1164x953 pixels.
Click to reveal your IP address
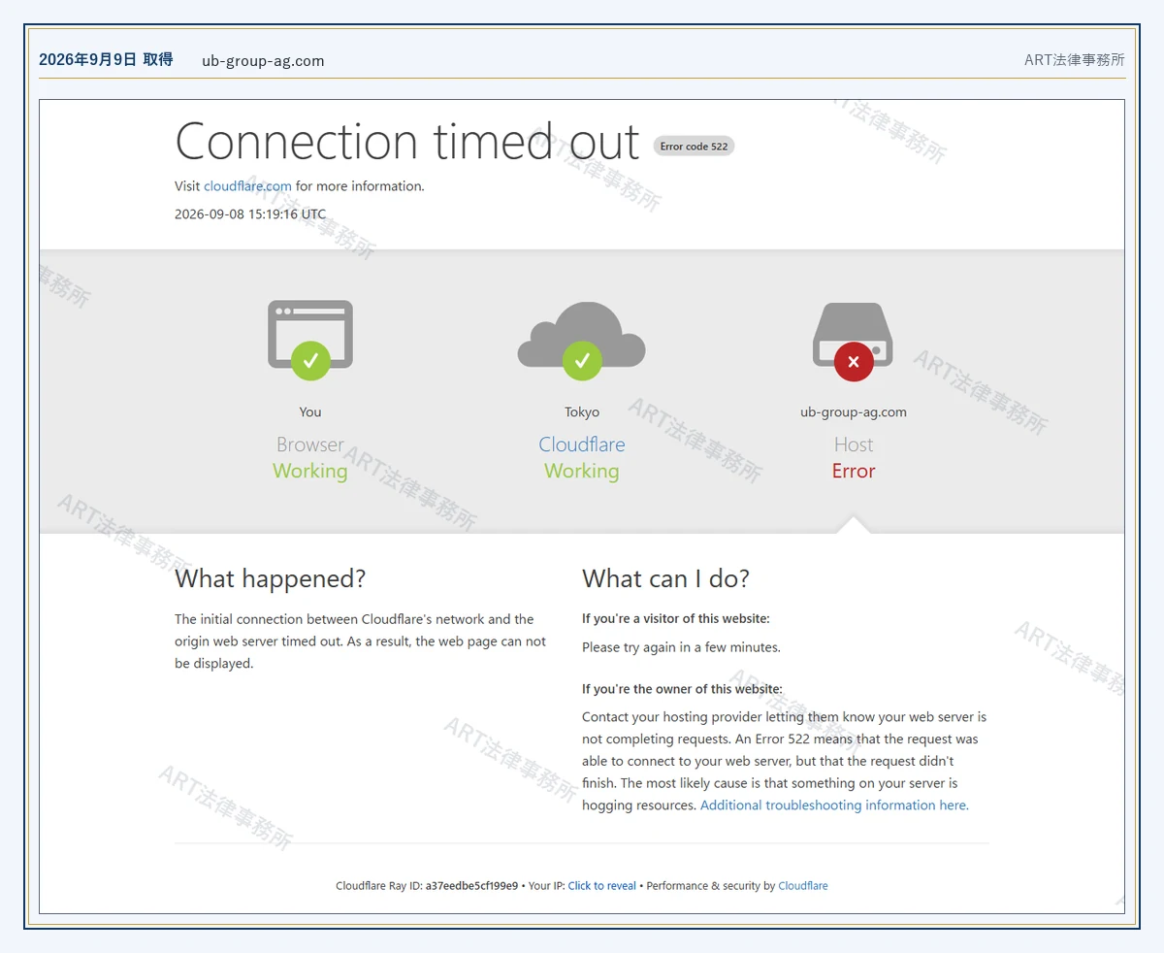coord(602,886)
